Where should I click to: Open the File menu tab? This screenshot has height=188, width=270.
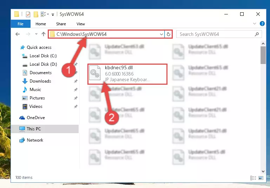(20, 24)
